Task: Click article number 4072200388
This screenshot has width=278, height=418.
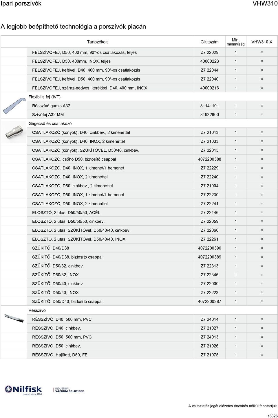Action: pos(210,159)
